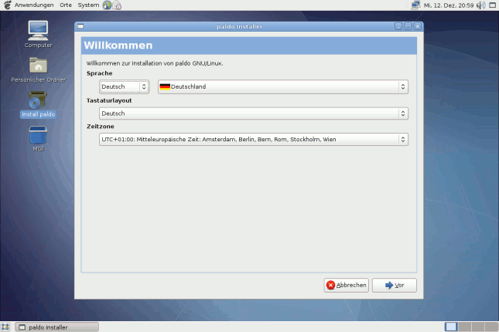Open the Anwendungen menu
This screenshot has width=499, height=332.
34,5
